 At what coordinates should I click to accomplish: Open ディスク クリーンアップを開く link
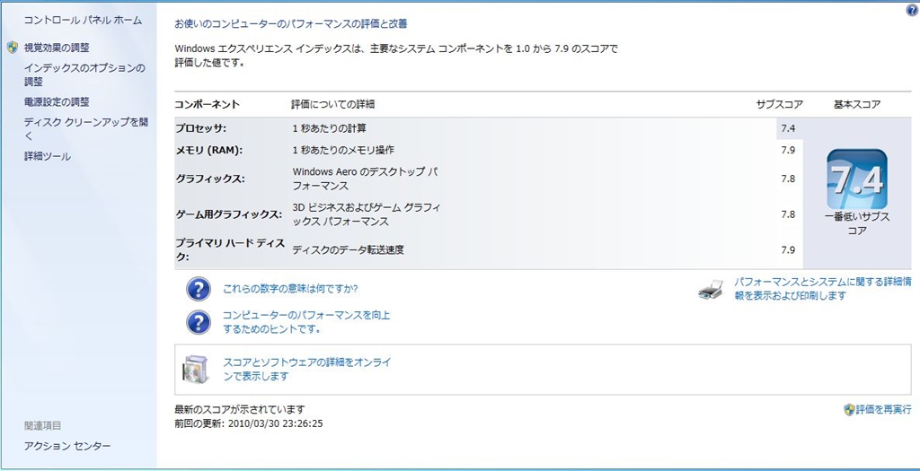coord(85,129)
